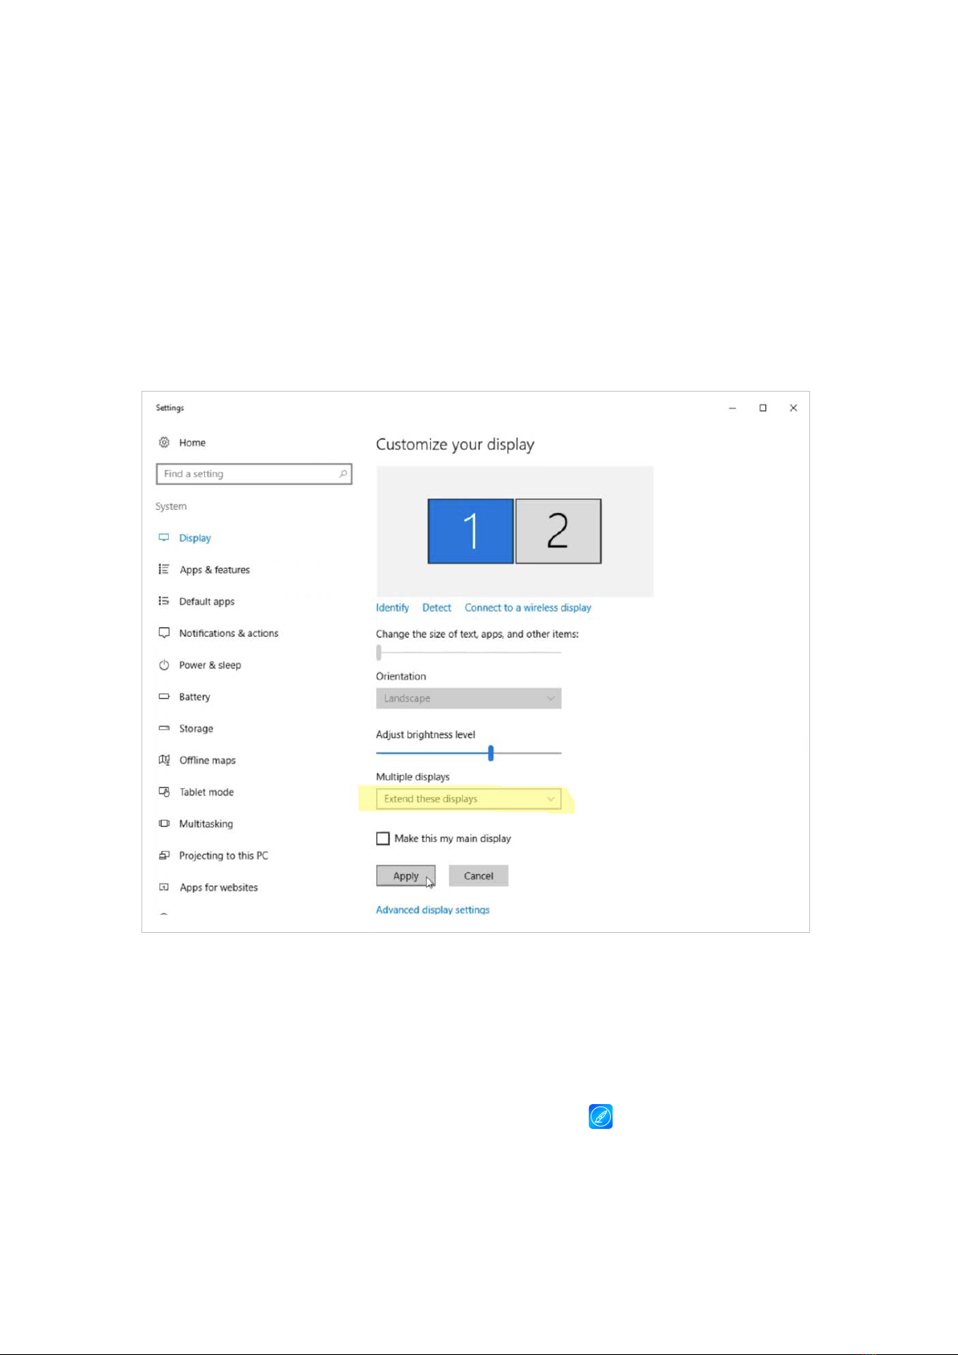Open Advanced display settings link
958x1355 pixels.
432,909
